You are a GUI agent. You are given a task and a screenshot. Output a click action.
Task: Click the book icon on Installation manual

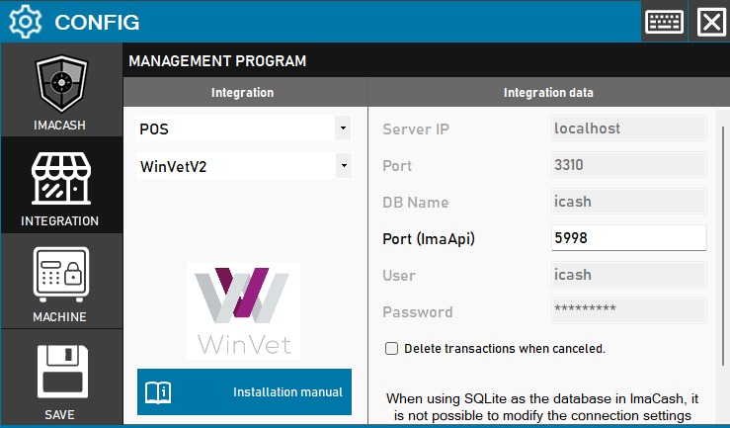pos(159,392)
